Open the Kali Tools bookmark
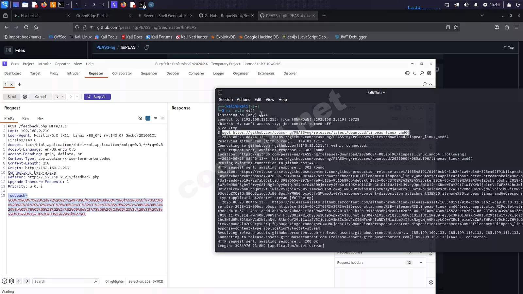Viewport: 523px width, 294px height. pyautogui.click(x=106, y=37)
